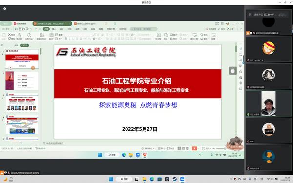Viewport: 293px width, 183px height.
Task: Add new slide with plus icon
Action: (x=21, y=143)
